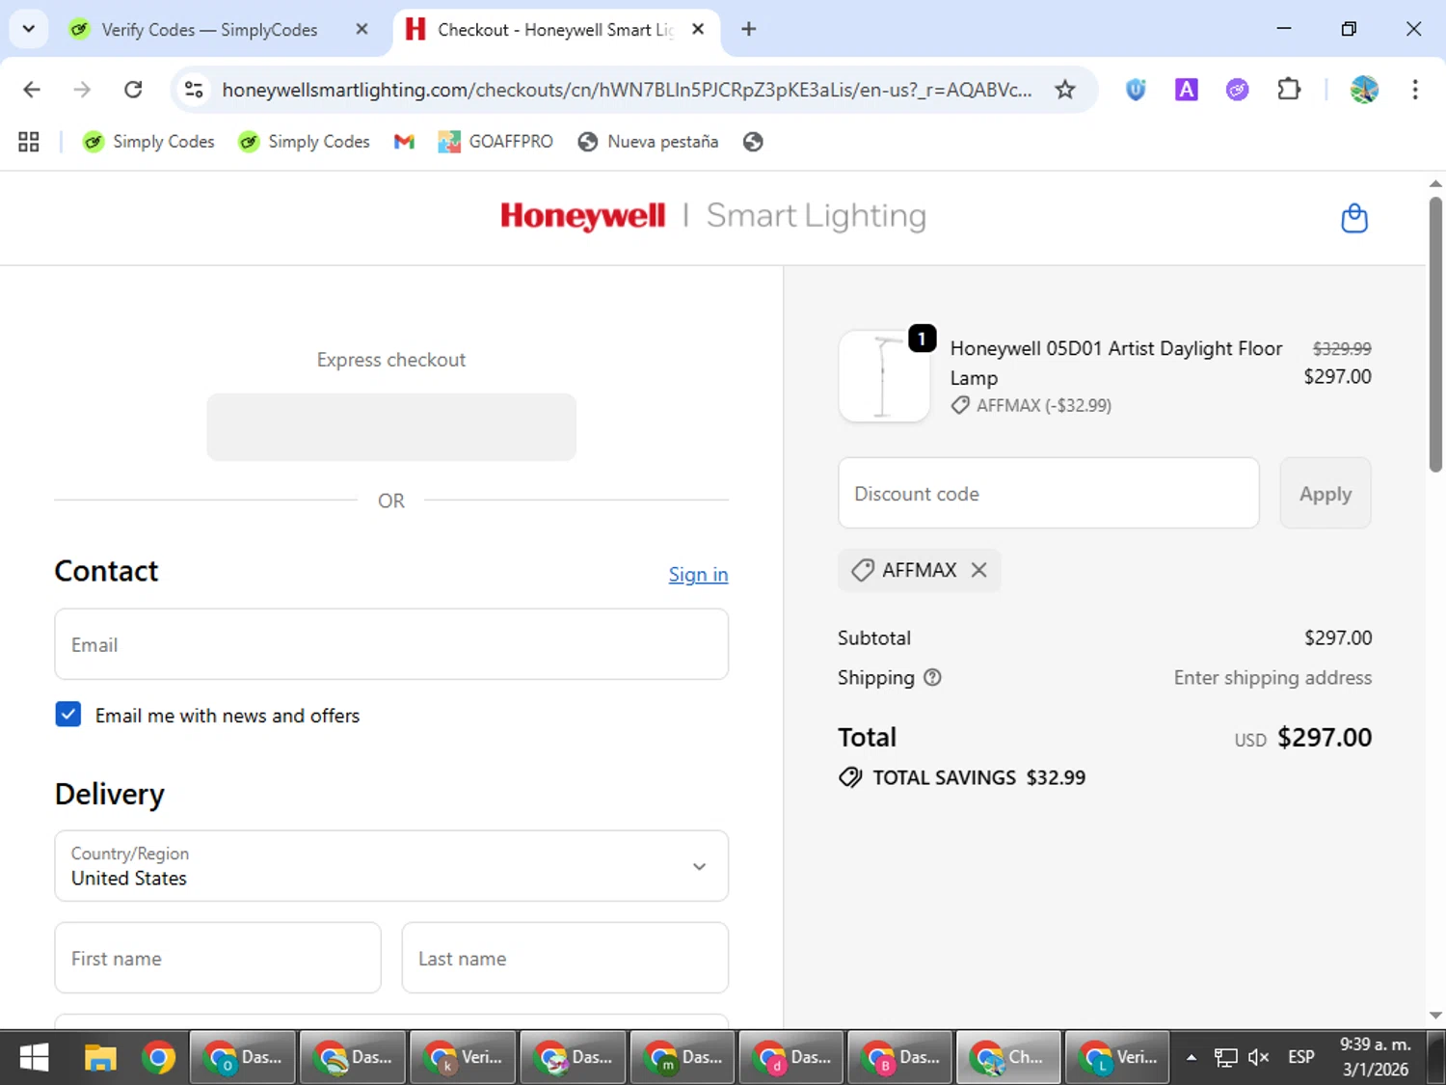Open the Windows Start menu
This screenshot has width=1446, height=1085.
coord(34,1058)
